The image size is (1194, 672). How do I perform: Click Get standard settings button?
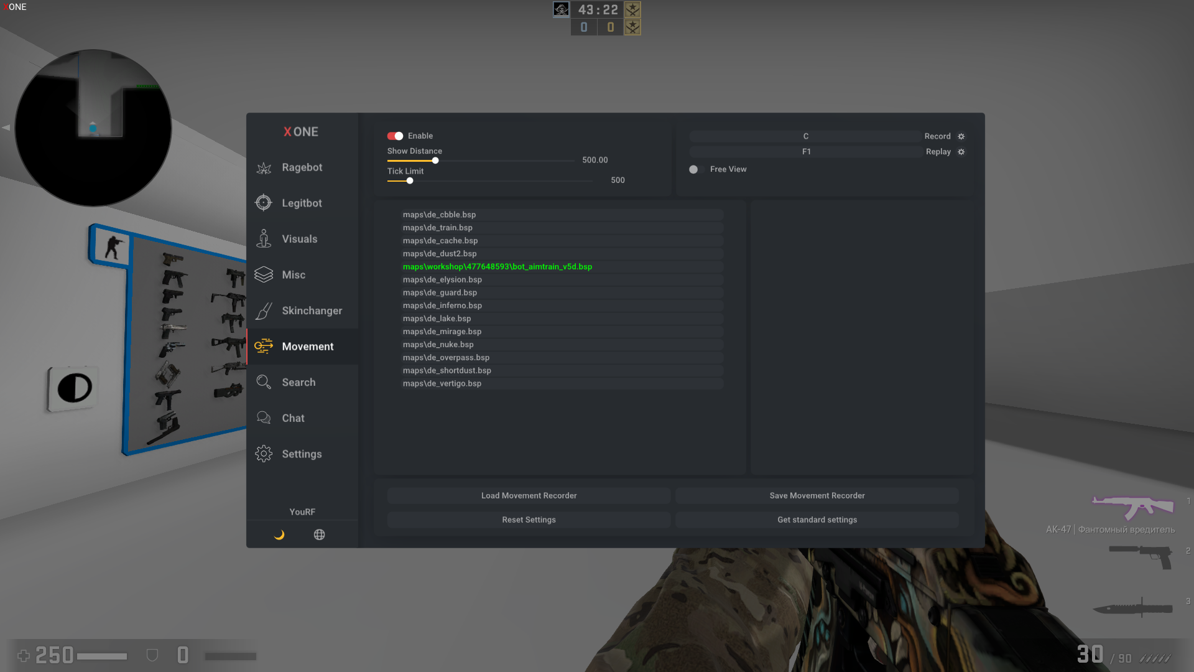[817, 520]
